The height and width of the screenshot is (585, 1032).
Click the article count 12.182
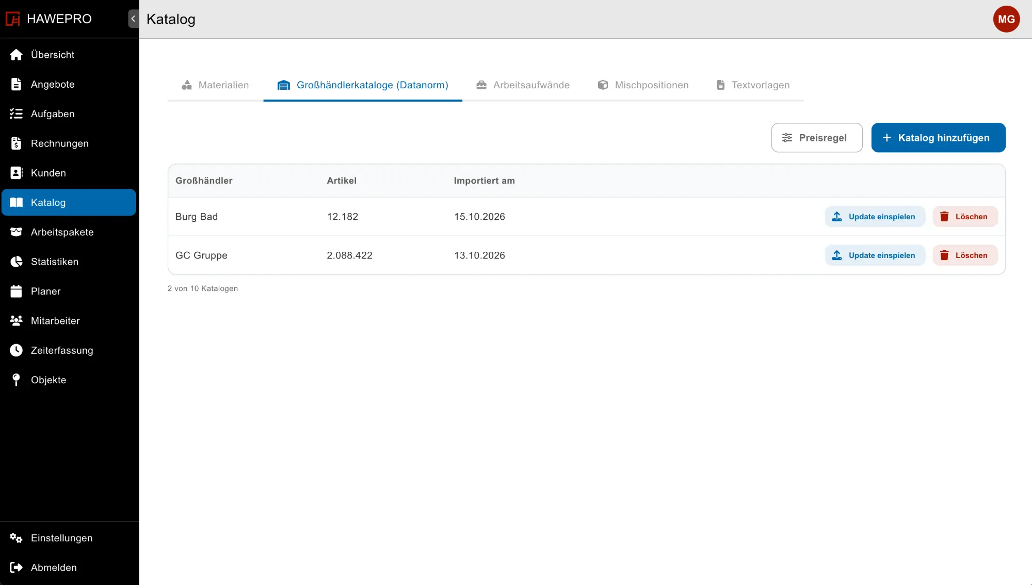coord(342,217)
